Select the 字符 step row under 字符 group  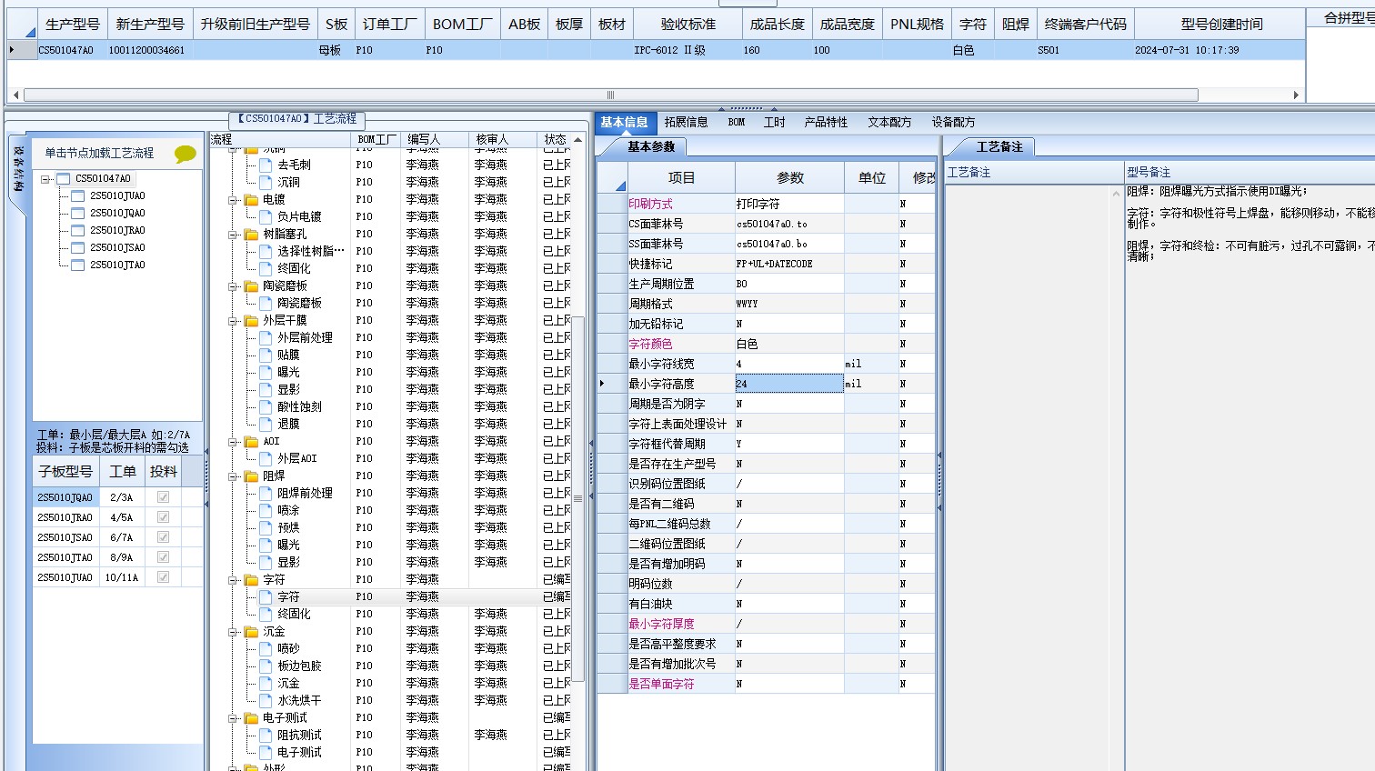click(x=391, y=597)
